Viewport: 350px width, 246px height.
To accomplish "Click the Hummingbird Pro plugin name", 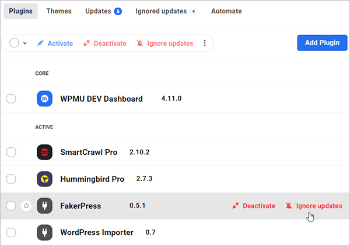I will 92,179.
